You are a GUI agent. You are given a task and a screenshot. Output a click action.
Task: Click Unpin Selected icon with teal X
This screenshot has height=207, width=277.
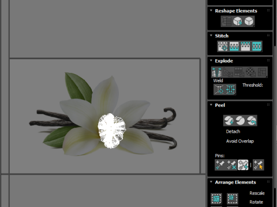coord(231,165)
